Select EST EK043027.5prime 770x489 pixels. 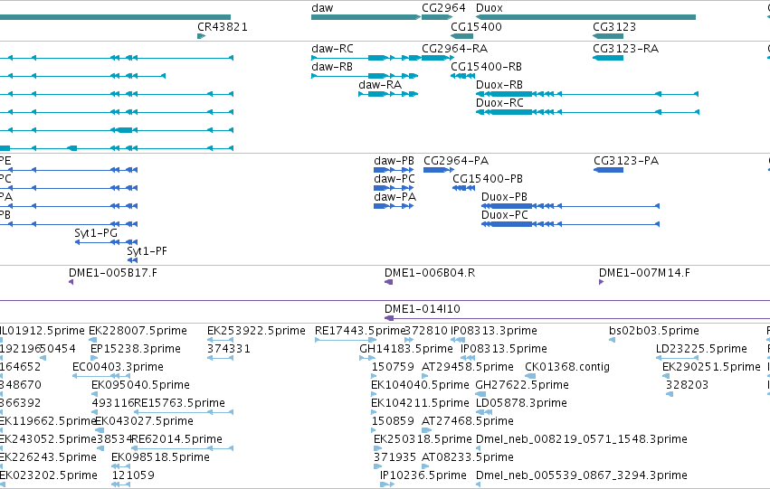pyautogui.click(x=100, y=430)
